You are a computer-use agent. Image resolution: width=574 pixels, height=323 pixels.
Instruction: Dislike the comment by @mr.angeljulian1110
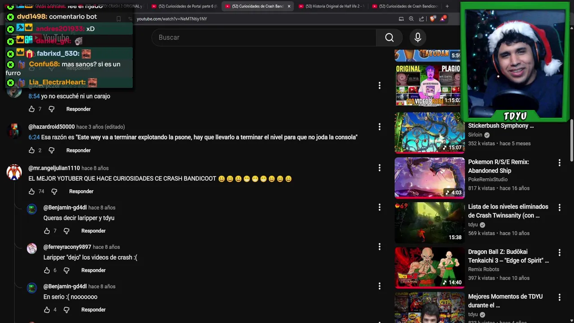click(x=54, y=192)
